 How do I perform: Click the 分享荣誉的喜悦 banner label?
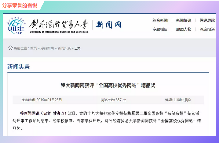click(20, 5)
